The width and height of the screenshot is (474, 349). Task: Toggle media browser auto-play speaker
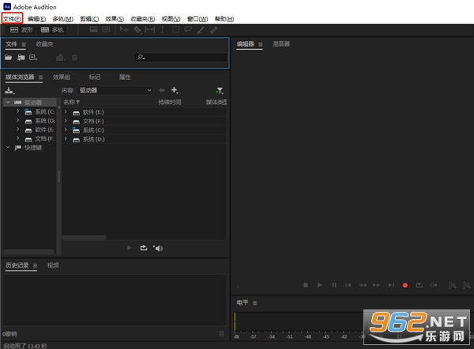pyautogui.click(x=158, y=248)
